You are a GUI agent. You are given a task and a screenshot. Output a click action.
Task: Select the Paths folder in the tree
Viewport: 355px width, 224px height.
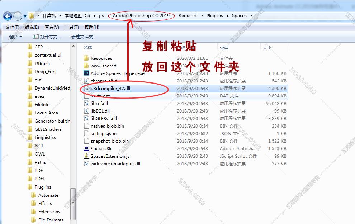tap(37, 162)
